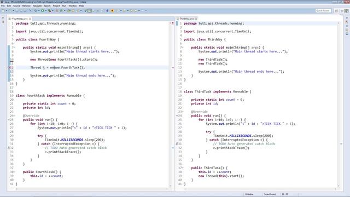The width and height of the screenshot is (350, 197).
Task: Open the Run configurations dropdown arrow
Action: pyautogui.click(x=46, y=11)
